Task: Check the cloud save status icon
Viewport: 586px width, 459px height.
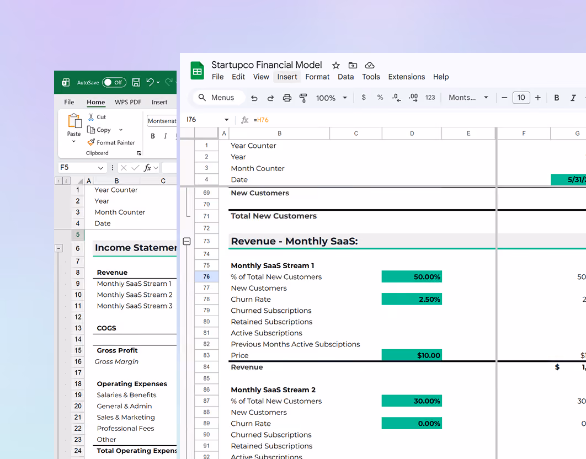Action: (x=370, y=66)
